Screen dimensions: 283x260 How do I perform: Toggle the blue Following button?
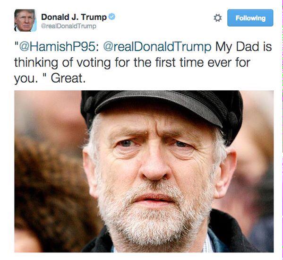[x=250, y=18]
